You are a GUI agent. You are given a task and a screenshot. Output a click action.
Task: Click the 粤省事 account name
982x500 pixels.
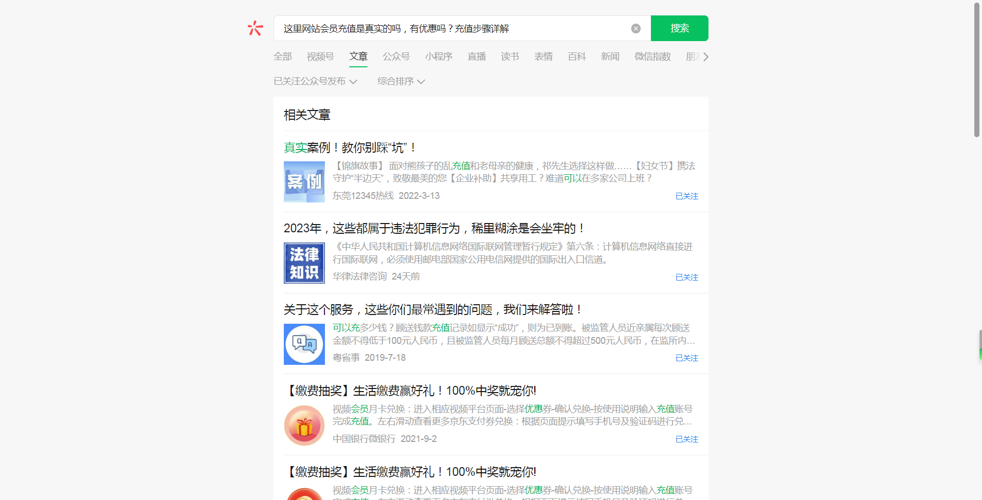[x=346, y=358]
